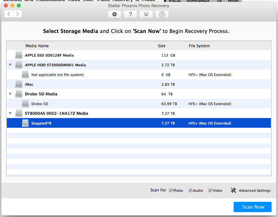Image resolution: width=278 pixels, height=217 pixels.
Task: Open the user account register icon
Action: 162,14
